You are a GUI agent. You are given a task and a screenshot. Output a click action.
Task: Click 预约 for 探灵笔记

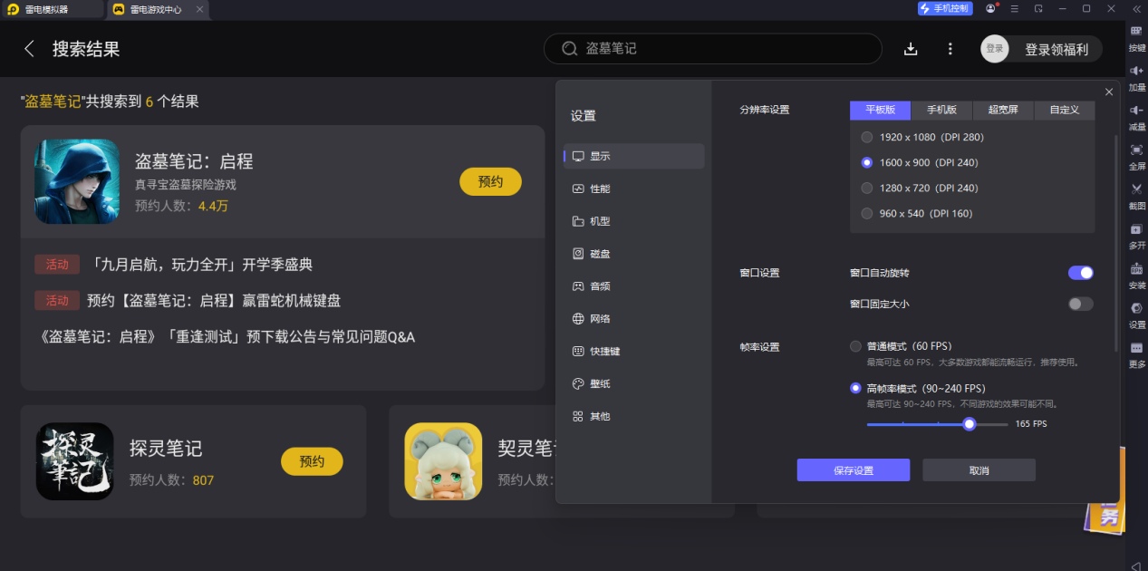click(312, 461)
